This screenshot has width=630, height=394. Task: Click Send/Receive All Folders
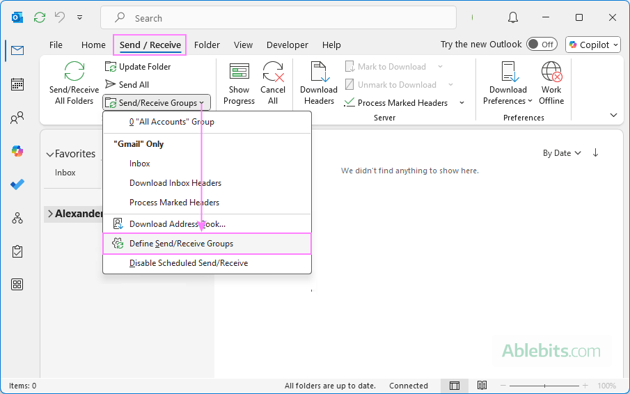pyautogui.click(x=74, y=83)
